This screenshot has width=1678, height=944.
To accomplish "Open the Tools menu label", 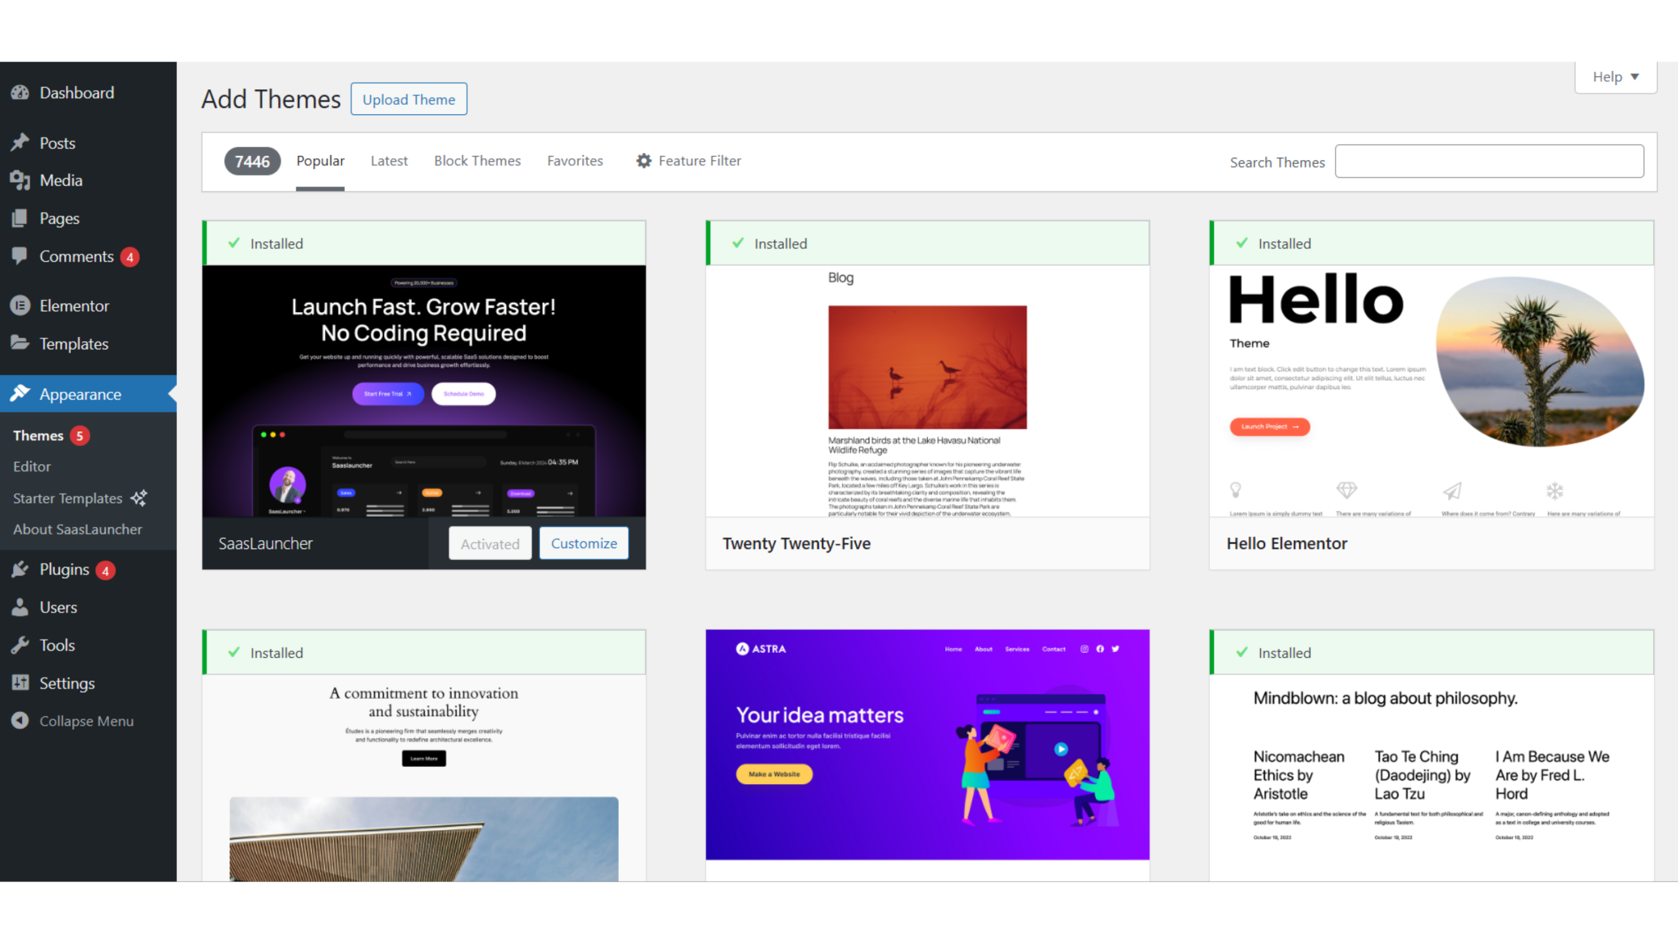I will (57, 646).
